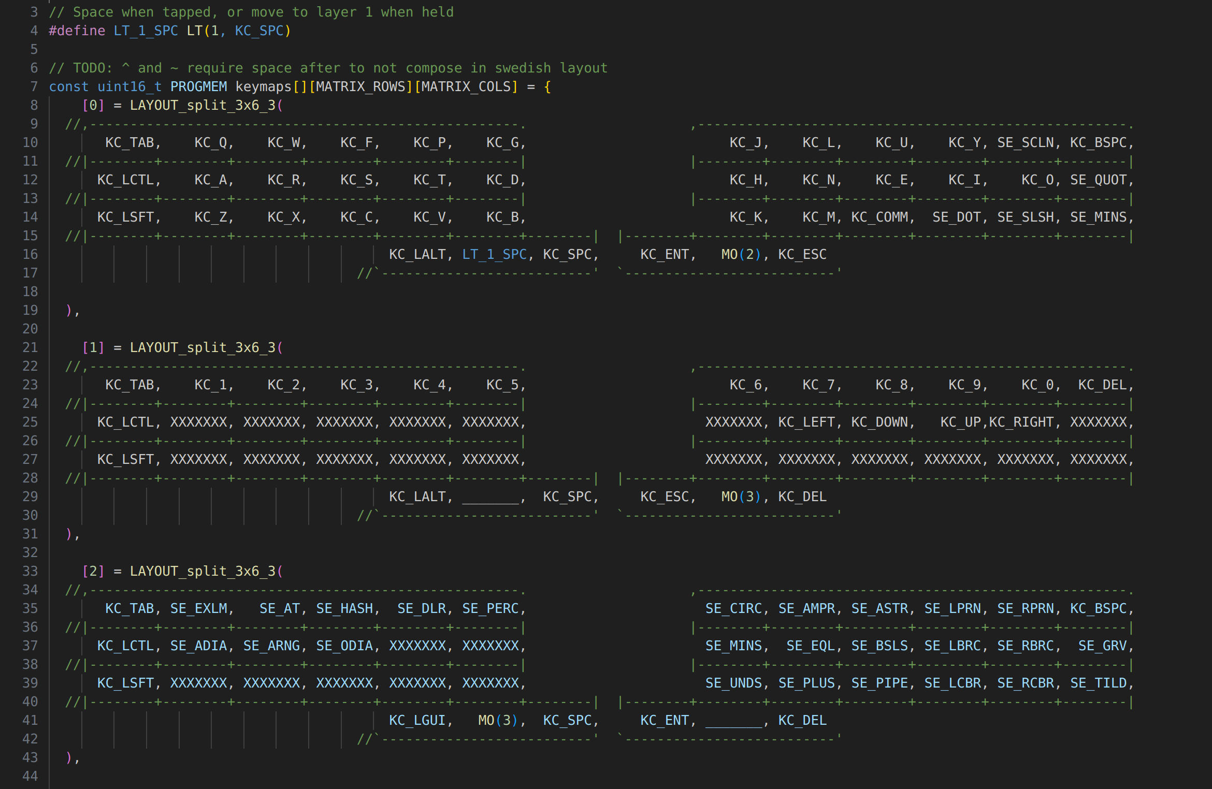The image size is (1212, 789).
Task: Click the KC_LEFT keycode
Action: [x=806, y=422]
